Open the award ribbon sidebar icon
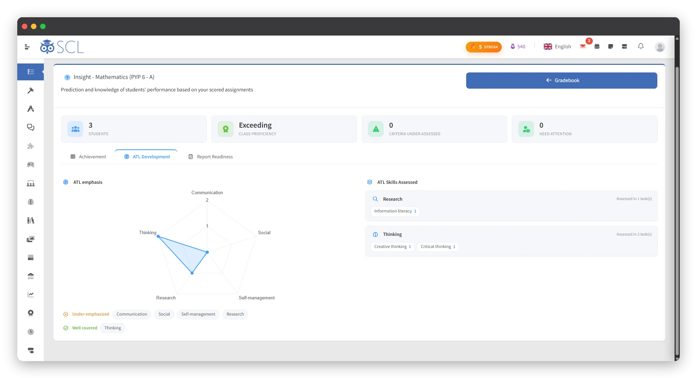 click(31, 313)
